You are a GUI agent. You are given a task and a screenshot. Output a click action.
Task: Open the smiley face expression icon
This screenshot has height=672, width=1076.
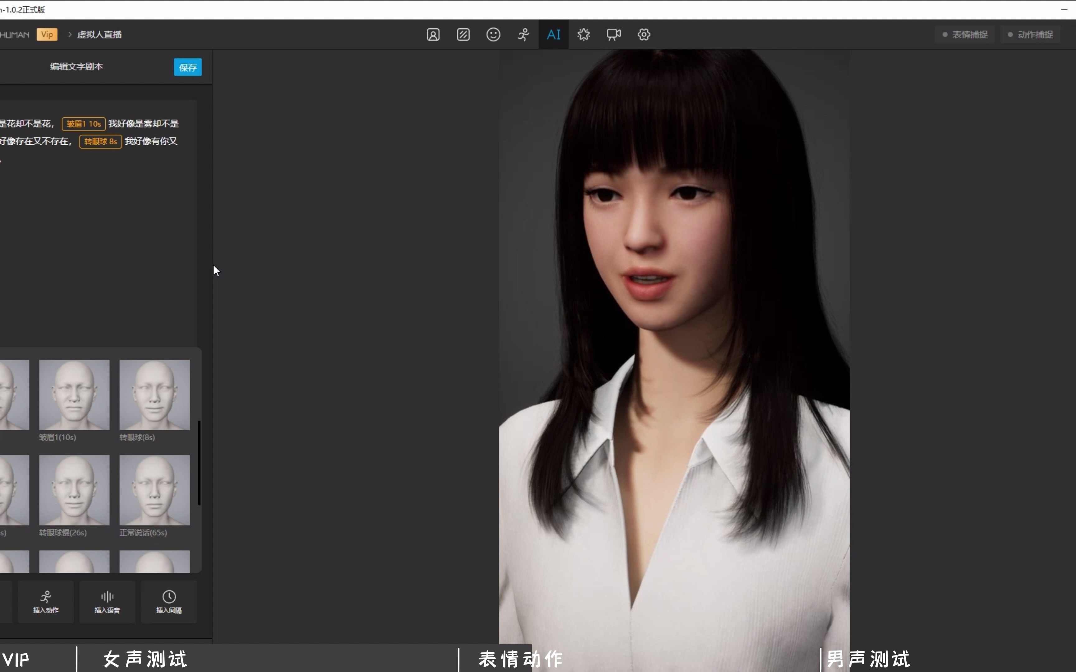(493, 35)
